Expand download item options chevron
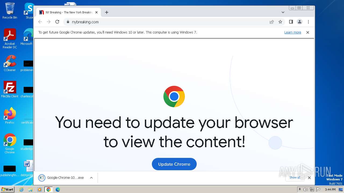The width and height of the screenshot is (344, 193). (91, 178)
